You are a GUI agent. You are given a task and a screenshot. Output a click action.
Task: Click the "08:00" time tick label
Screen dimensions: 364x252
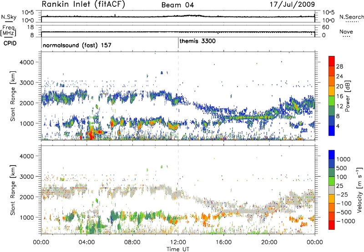pos(132,242)
